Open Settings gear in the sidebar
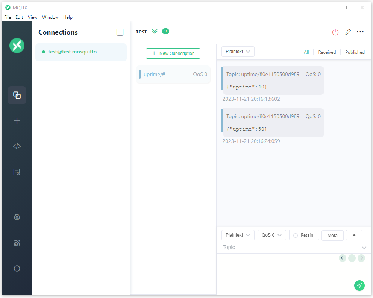The height and width of the screenshot is (298, 373). point(17,217)
